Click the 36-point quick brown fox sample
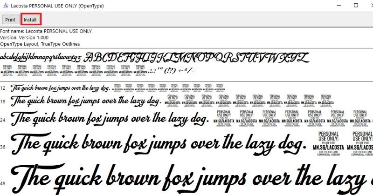The height and width of the screenshot is (195, 373). [x=159, y=144]
